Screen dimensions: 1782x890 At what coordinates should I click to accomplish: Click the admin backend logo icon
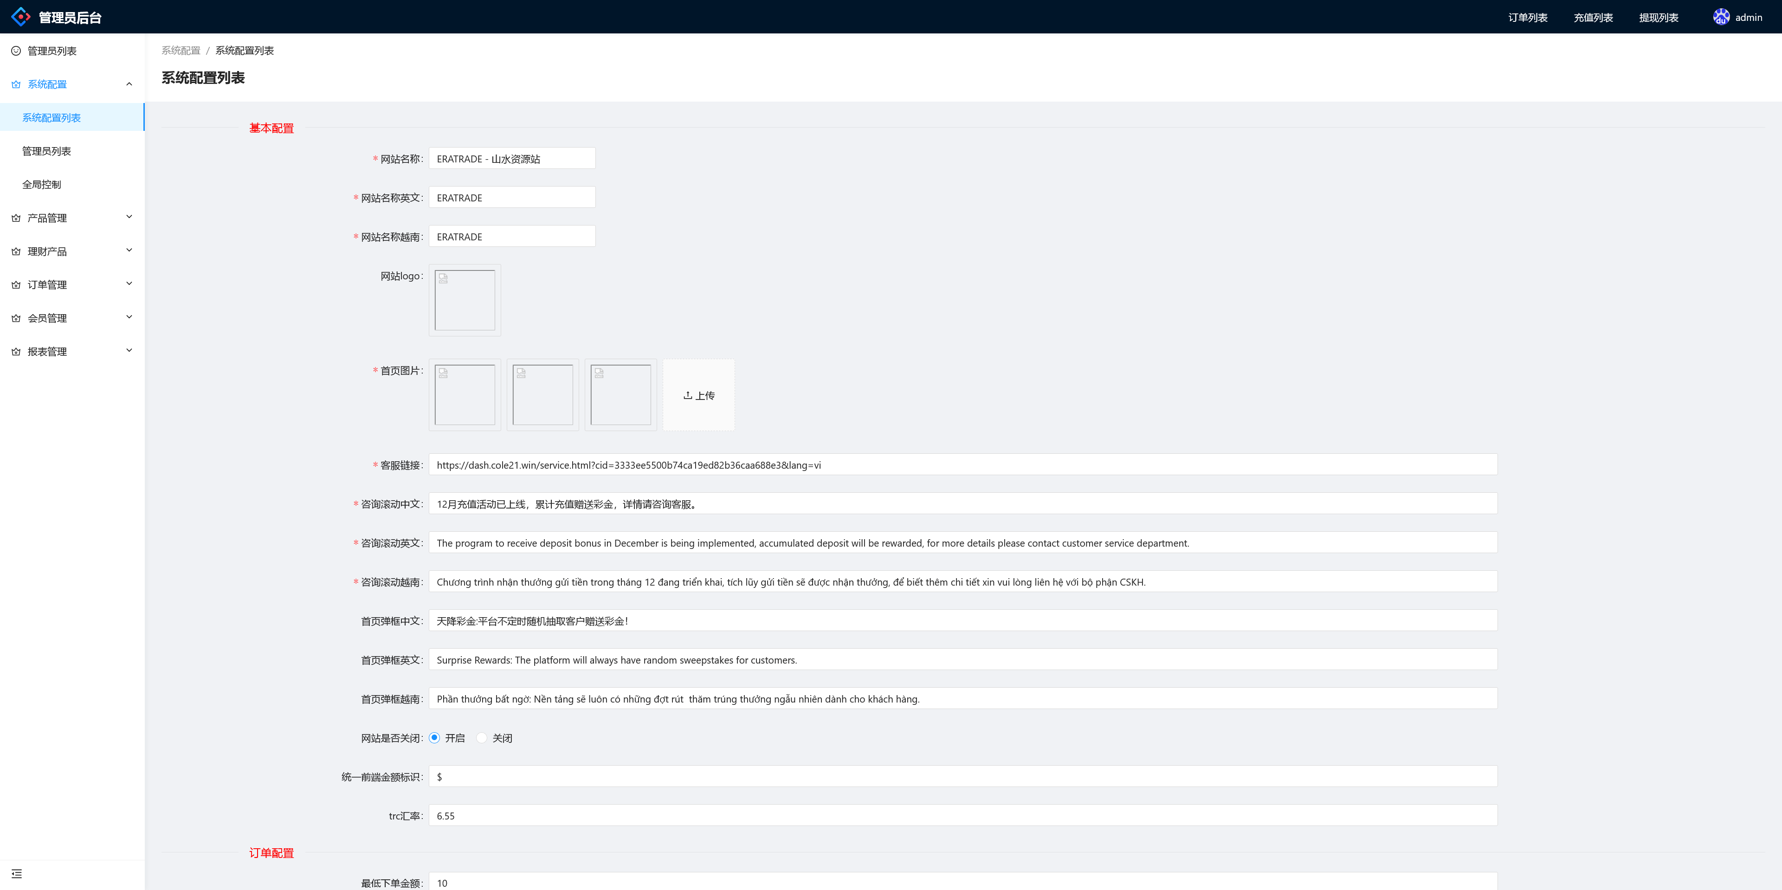(x=21, y=17)
